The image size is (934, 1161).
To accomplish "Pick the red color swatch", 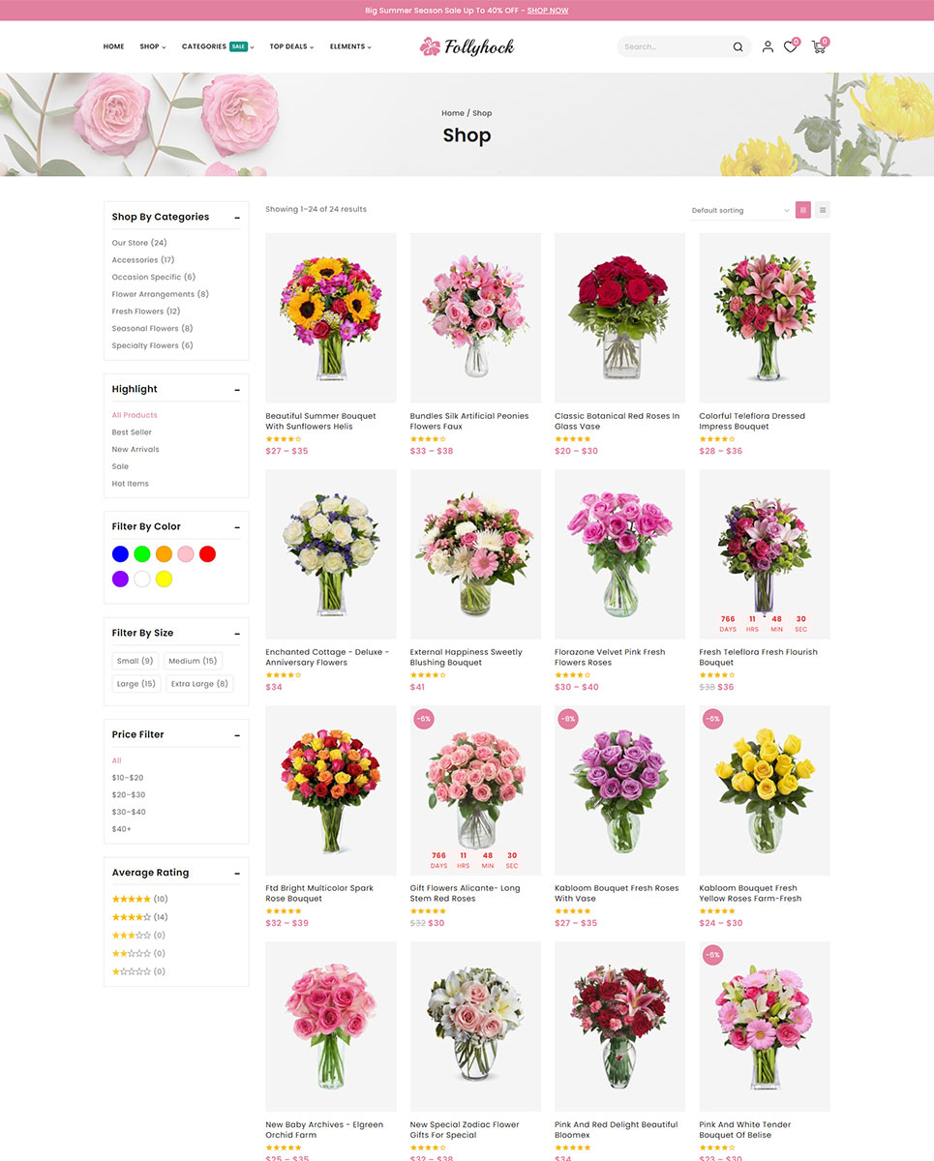I will (207, 554).
